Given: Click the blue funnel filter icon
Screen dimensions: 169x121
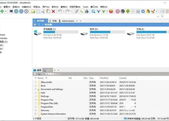Looking at the screenshot, I should point(98,11).
